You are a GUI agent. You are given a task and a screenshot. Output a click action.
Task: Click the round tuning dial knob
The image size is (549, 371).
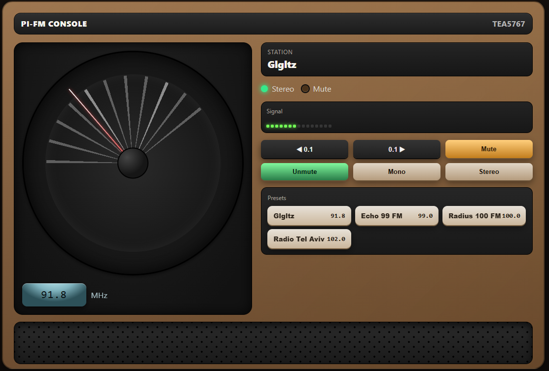133,163
